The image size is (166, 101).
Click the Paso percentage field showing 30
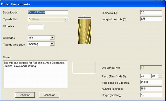click(x=155, y=76)
